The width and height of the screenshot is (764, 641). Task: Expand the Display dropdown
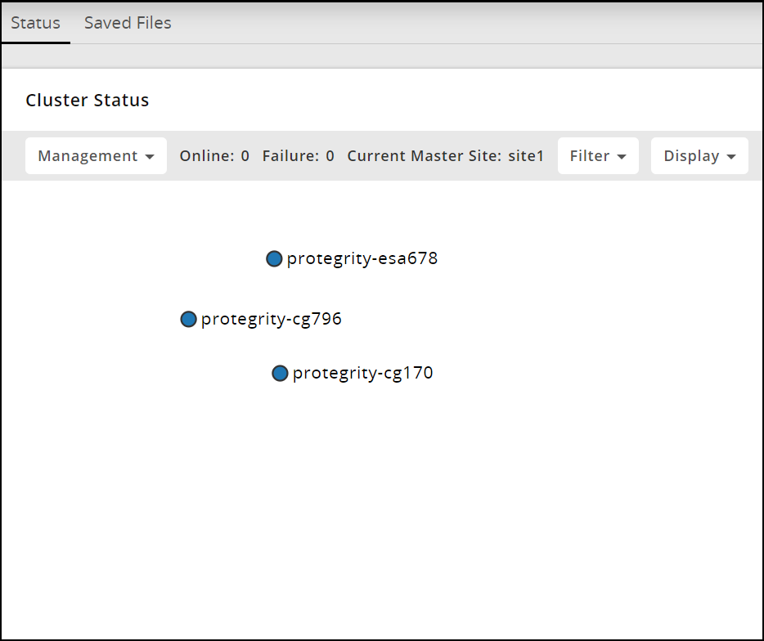[x=699, y=156]
